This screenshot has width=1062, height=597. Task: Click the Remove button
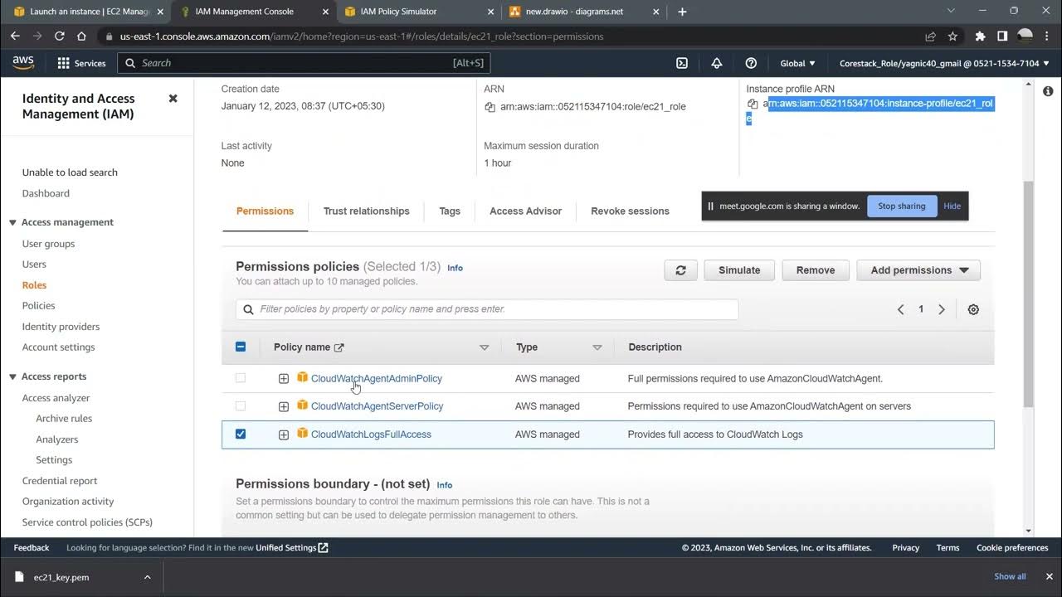coord(816,270)
